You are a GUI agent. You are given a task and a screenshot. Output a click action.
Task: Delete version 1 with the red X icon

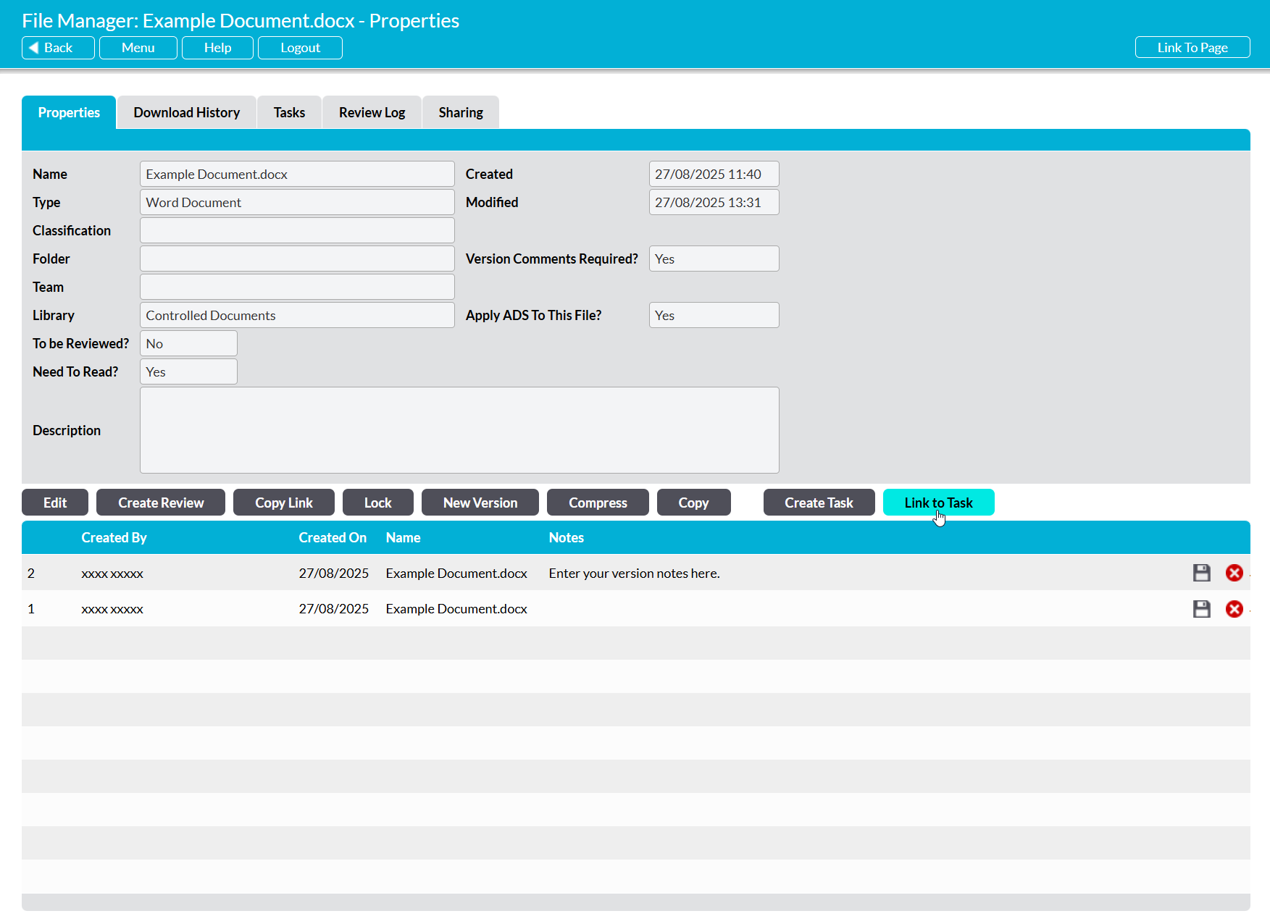(1234, 609)
